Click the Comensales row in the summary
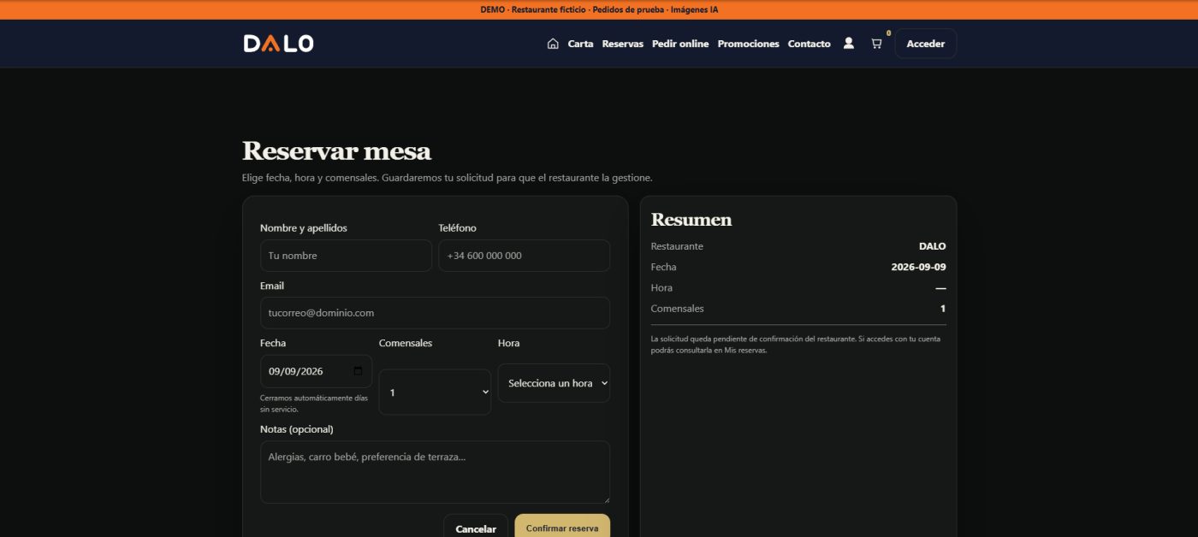Screen dimensions: 1198x537 798,309
